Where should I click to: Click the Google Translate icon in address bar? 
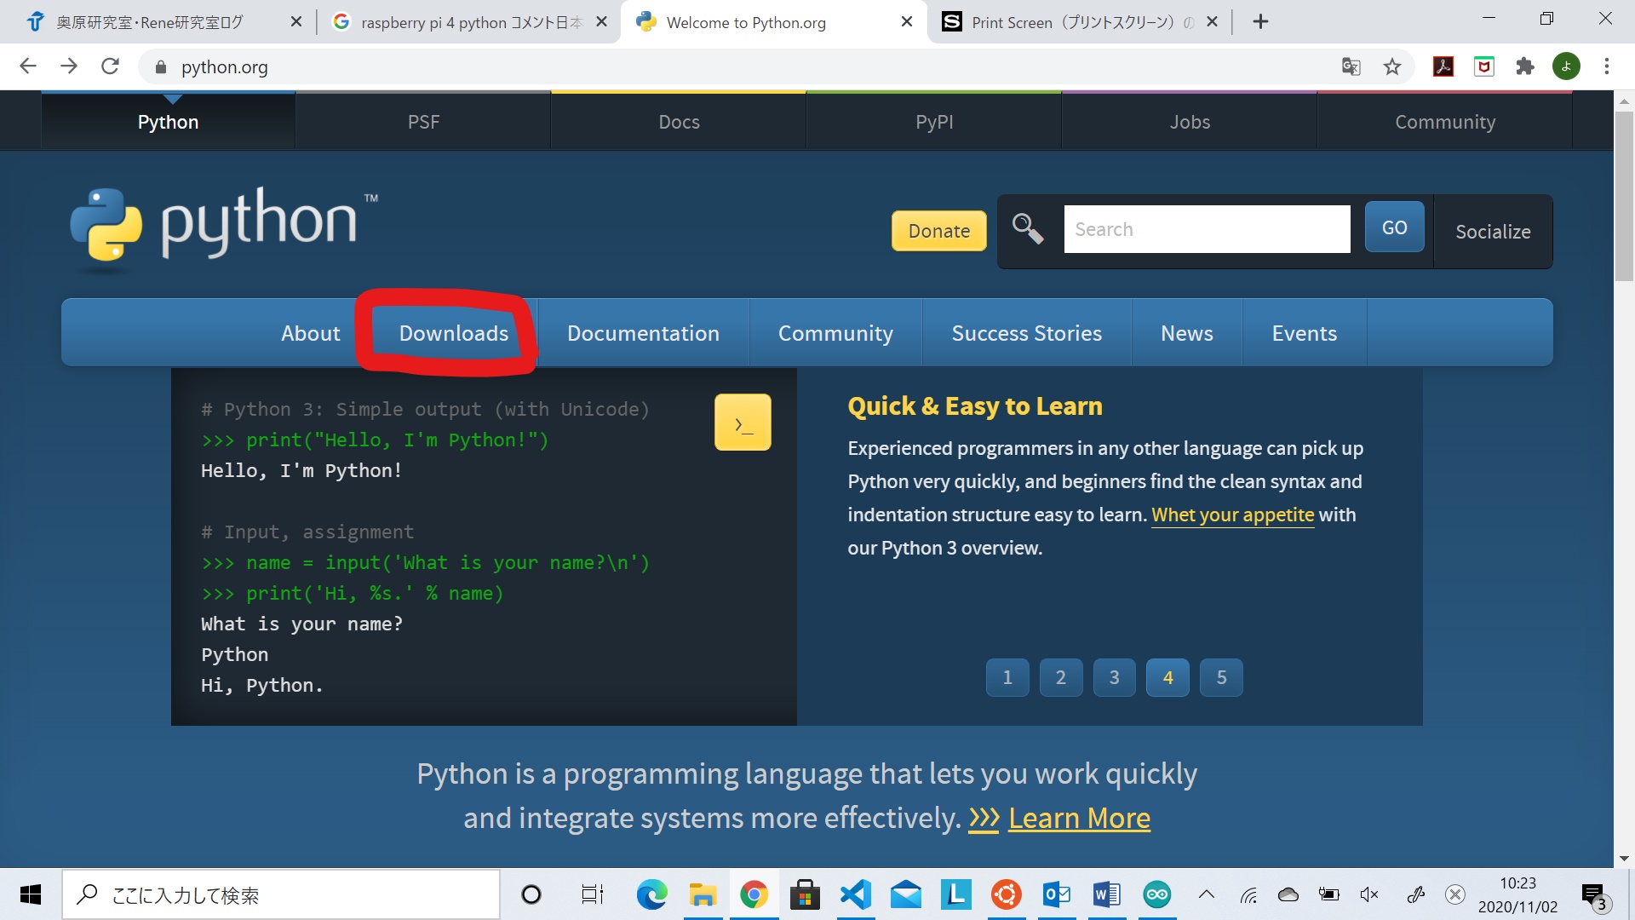[x=1351, y=66]
